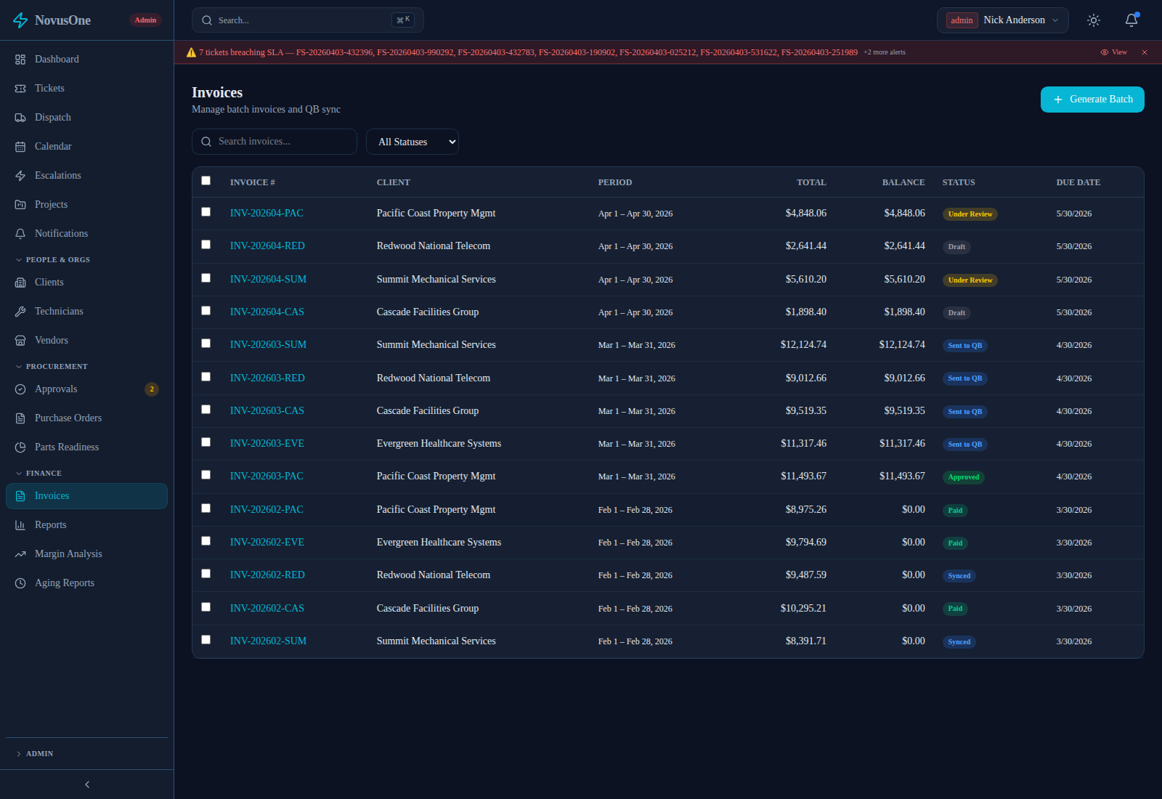1162x799 pixels.
Task: Open Reports in the sidebar
Action: click(87, 525)
